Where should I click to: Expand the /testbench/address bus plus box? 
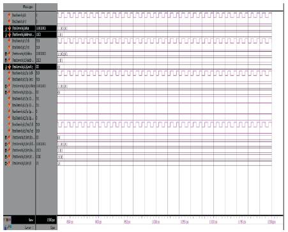click(x=6, y=34)
